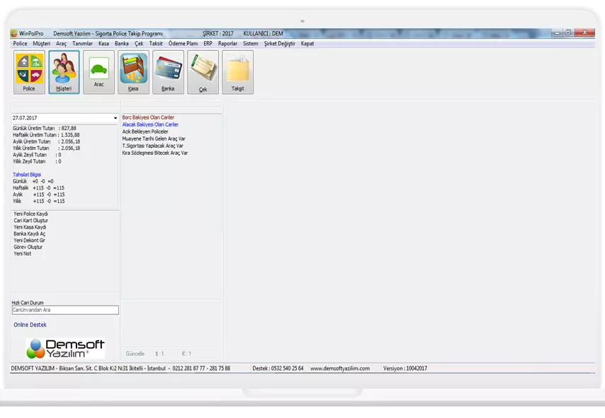Open the Police toolbar icon

tap(29, 72)
